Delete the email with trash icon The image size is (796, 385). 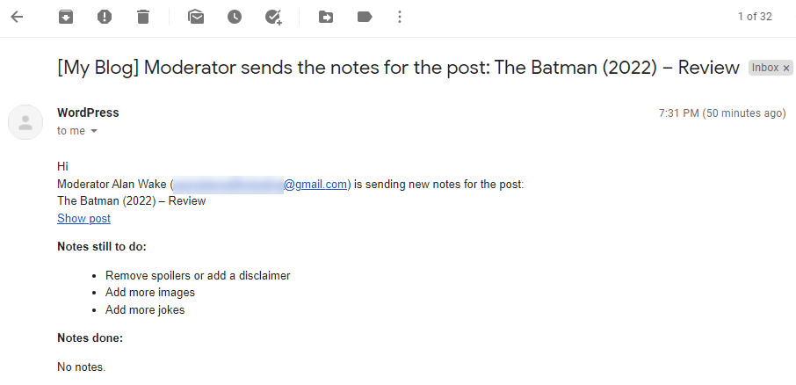click(x=143, y=17)
